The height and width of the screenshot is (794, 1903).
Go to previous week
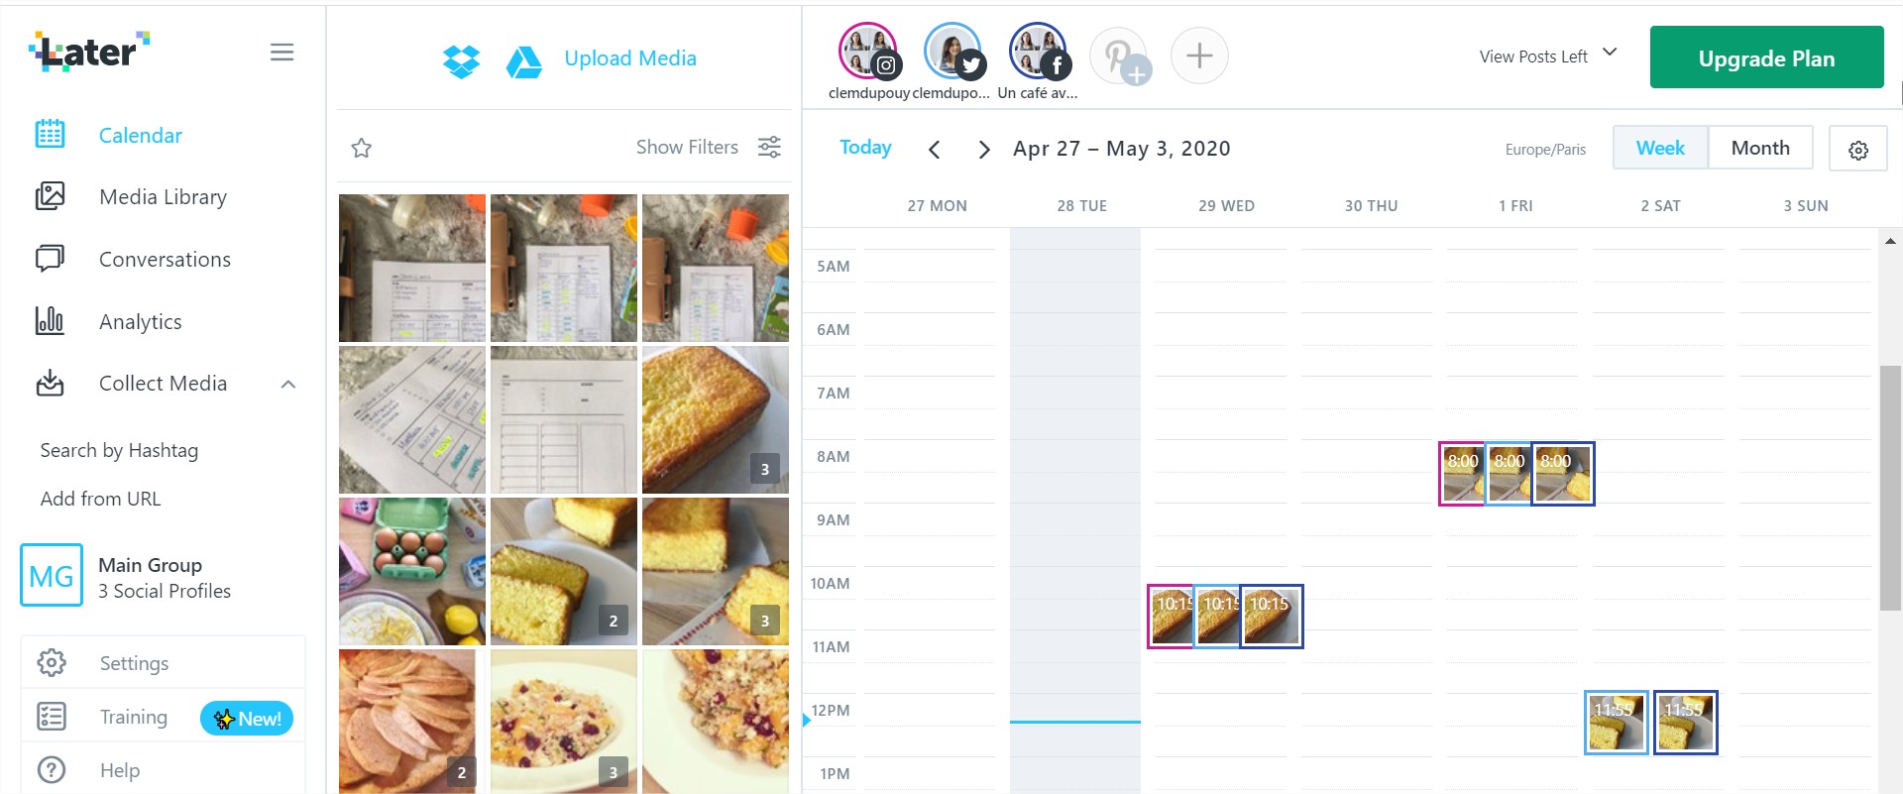coord(934,149)
